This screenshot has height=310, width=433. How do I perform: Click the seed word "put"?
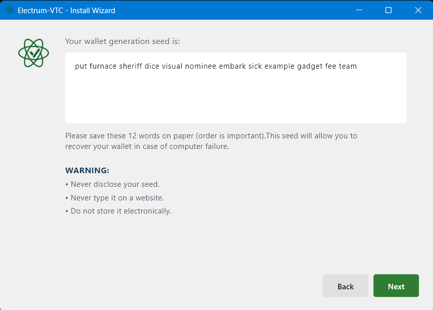pyautogui.click(x=81, y=67)
